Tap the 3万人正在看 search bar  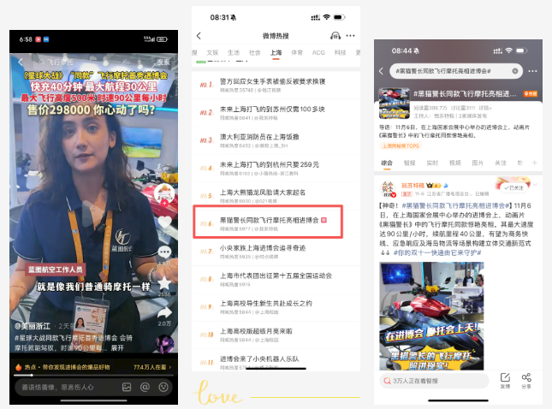[x=435, y=381]
